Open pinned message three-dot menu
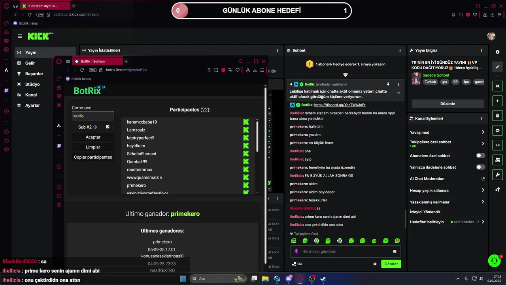 click(398, 84)
